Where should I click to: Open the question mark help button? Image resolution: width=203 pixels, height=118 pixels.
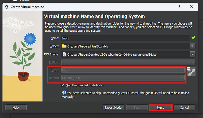click(179, 7)
